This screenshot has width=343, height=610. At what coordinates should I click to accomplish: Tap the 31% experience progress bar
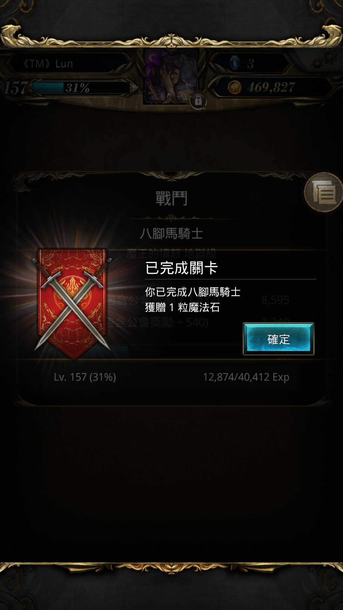tap(81, 88)
